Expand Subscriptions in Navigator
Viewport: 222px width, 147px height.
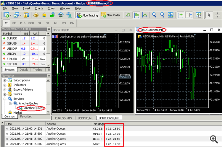[x=5, y=81]
